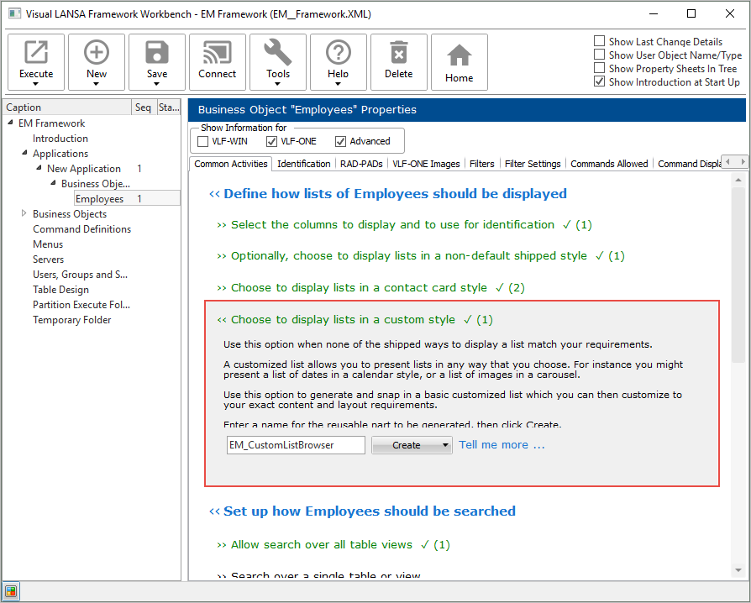
Task: Select Employees in the tree
Action: (x=100, y=199)
